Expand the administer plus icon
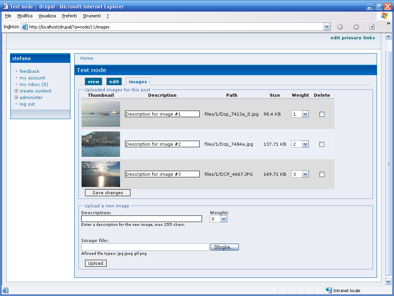Image resolution: width=394 pixels, height=296 pixels. [16, 98]
